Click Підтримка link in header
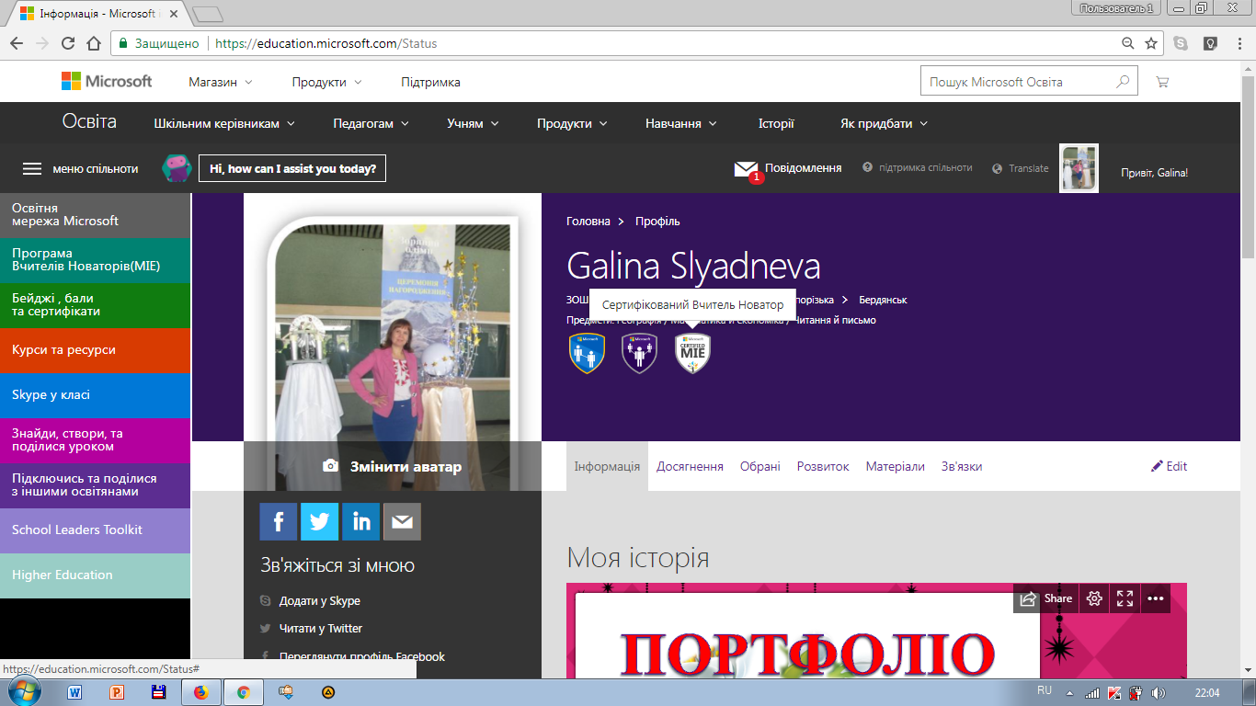The image size is (1256, 706). pos(430,82)
